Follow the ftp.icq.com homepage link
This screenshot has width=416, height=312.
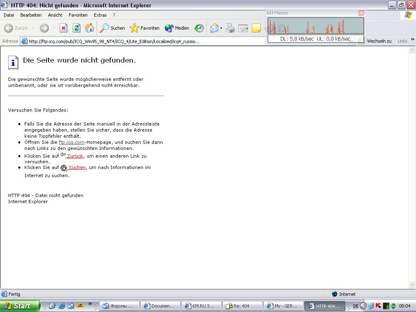(x=71, y=142)
